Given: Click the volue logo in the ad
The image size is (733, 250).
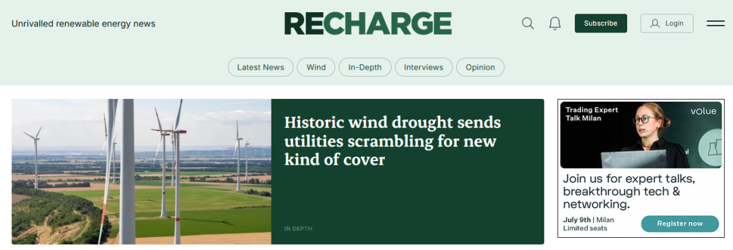Looking at the screenshot, I should 703,112.
